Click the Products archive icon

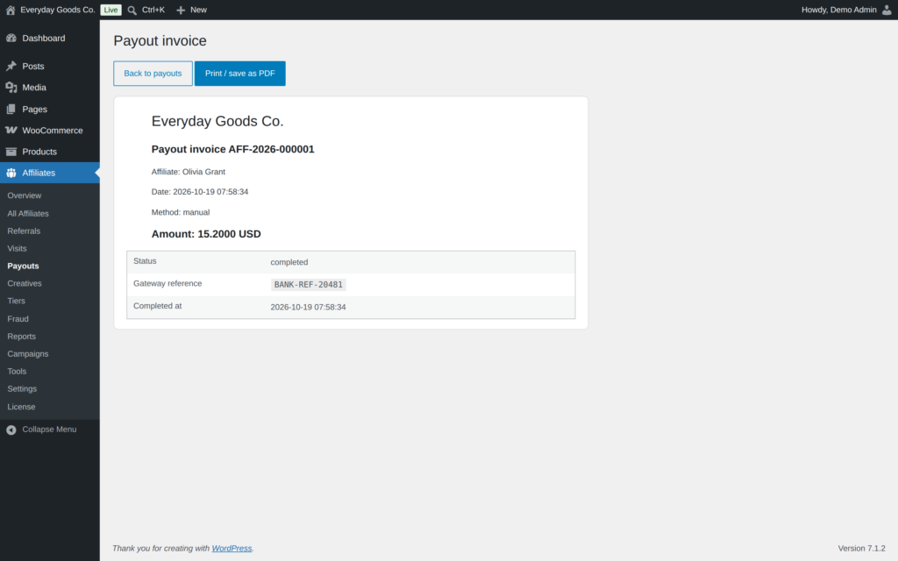point(11,151)
